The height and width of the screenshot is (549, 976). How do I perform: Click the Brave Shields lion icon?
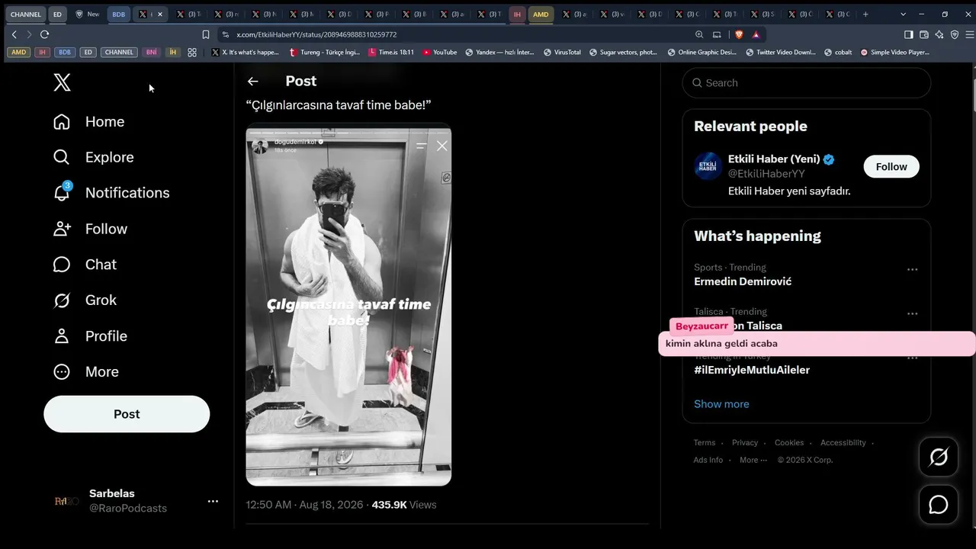pyautogui.click(x=739, y=34)
